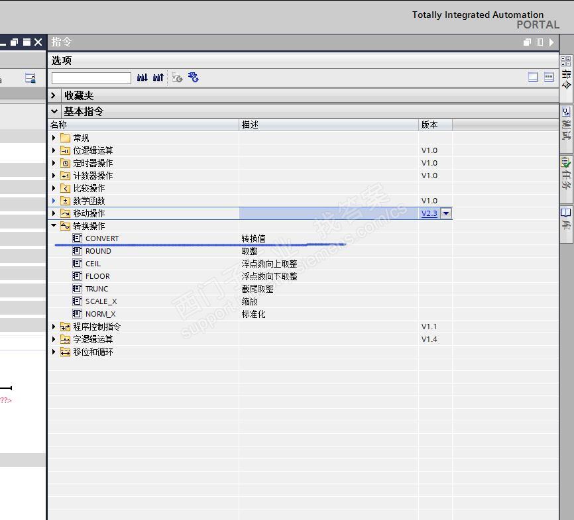Screen dimensions: 574x520
Task: Click the 描述 column header
Action: pyautogui.click(x=329, y=125)
